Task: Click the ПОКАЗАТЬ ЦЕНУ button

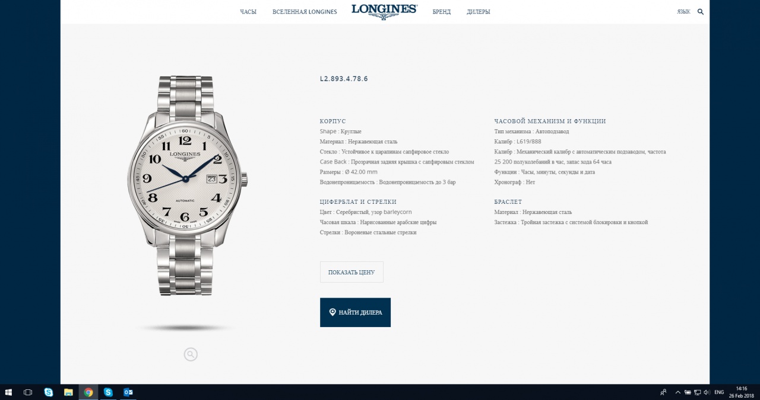Action: pos(351,272)
